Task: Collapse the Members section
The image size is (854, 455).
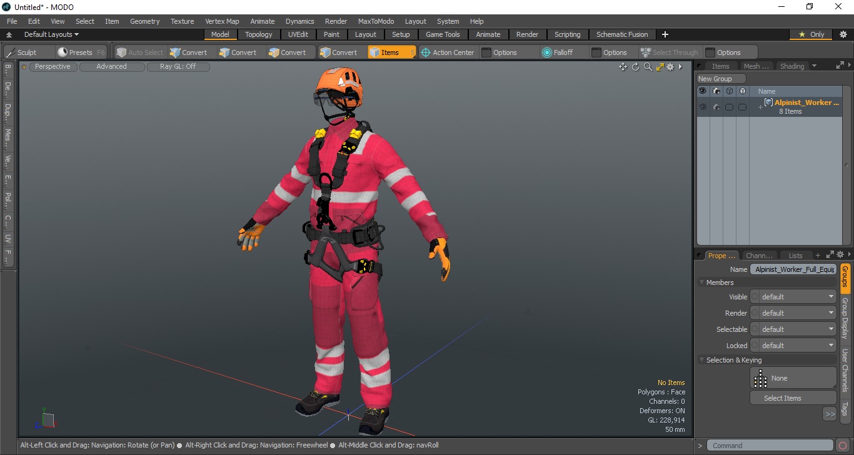Action: pyautogui.click(x=702, y=282)
